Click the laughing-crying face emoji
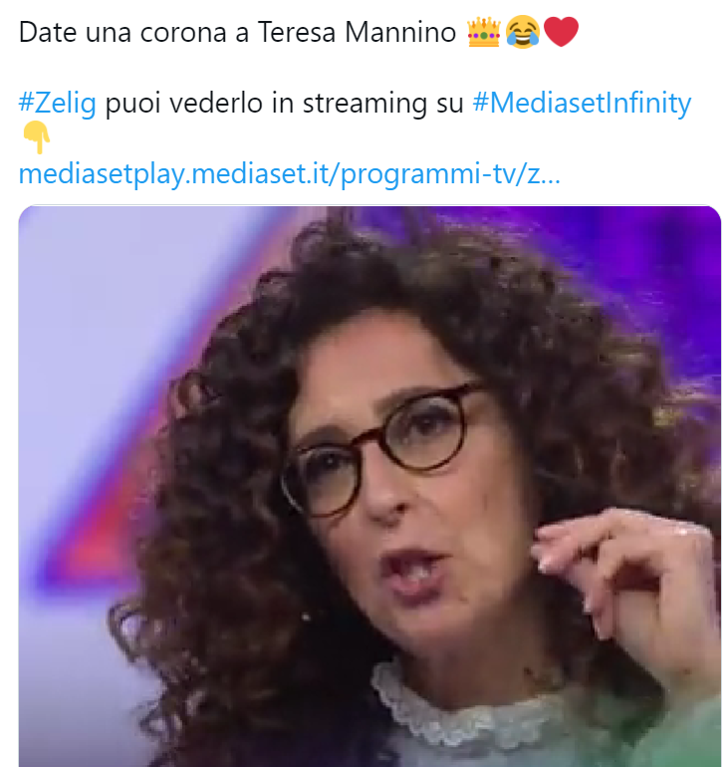Screen dimensions: 728x767 pyautogui.click(x=523, y=32)
